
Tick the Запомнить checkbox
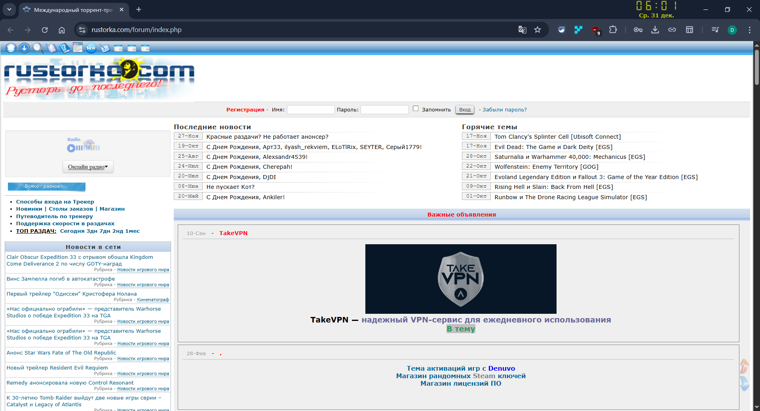416,109
